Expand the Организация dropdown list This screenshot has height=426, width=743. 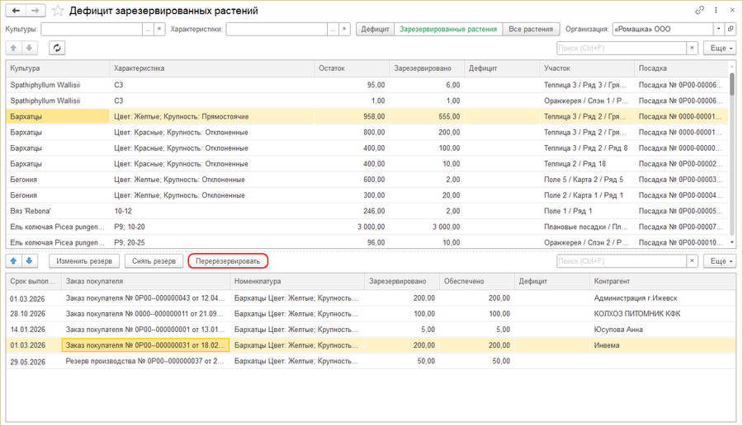pos(718,29)
